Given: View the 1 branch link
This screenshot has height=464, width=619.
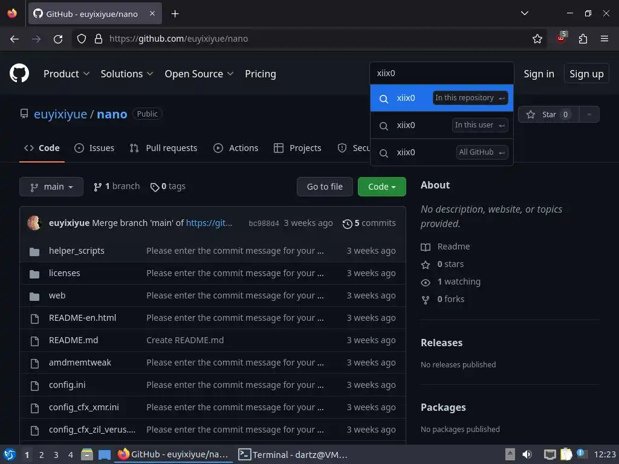Looking at the screenshot, I should 117,186.
